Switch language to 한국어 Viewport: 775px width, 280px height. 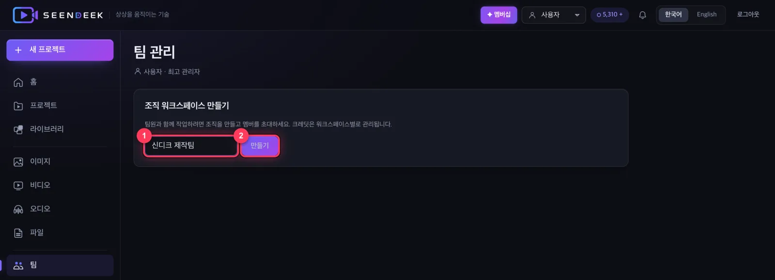673,15
